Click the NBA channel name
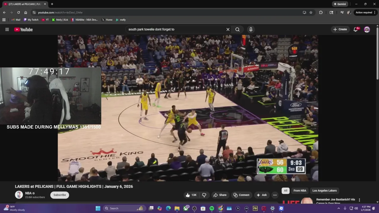The height and width of the screenshot is (213, 379). tap(28, 193)
